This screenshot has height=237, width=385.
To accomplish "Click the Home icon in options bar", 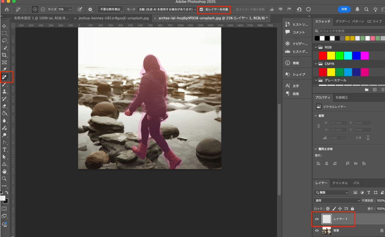I will click(x=6, y=9).
